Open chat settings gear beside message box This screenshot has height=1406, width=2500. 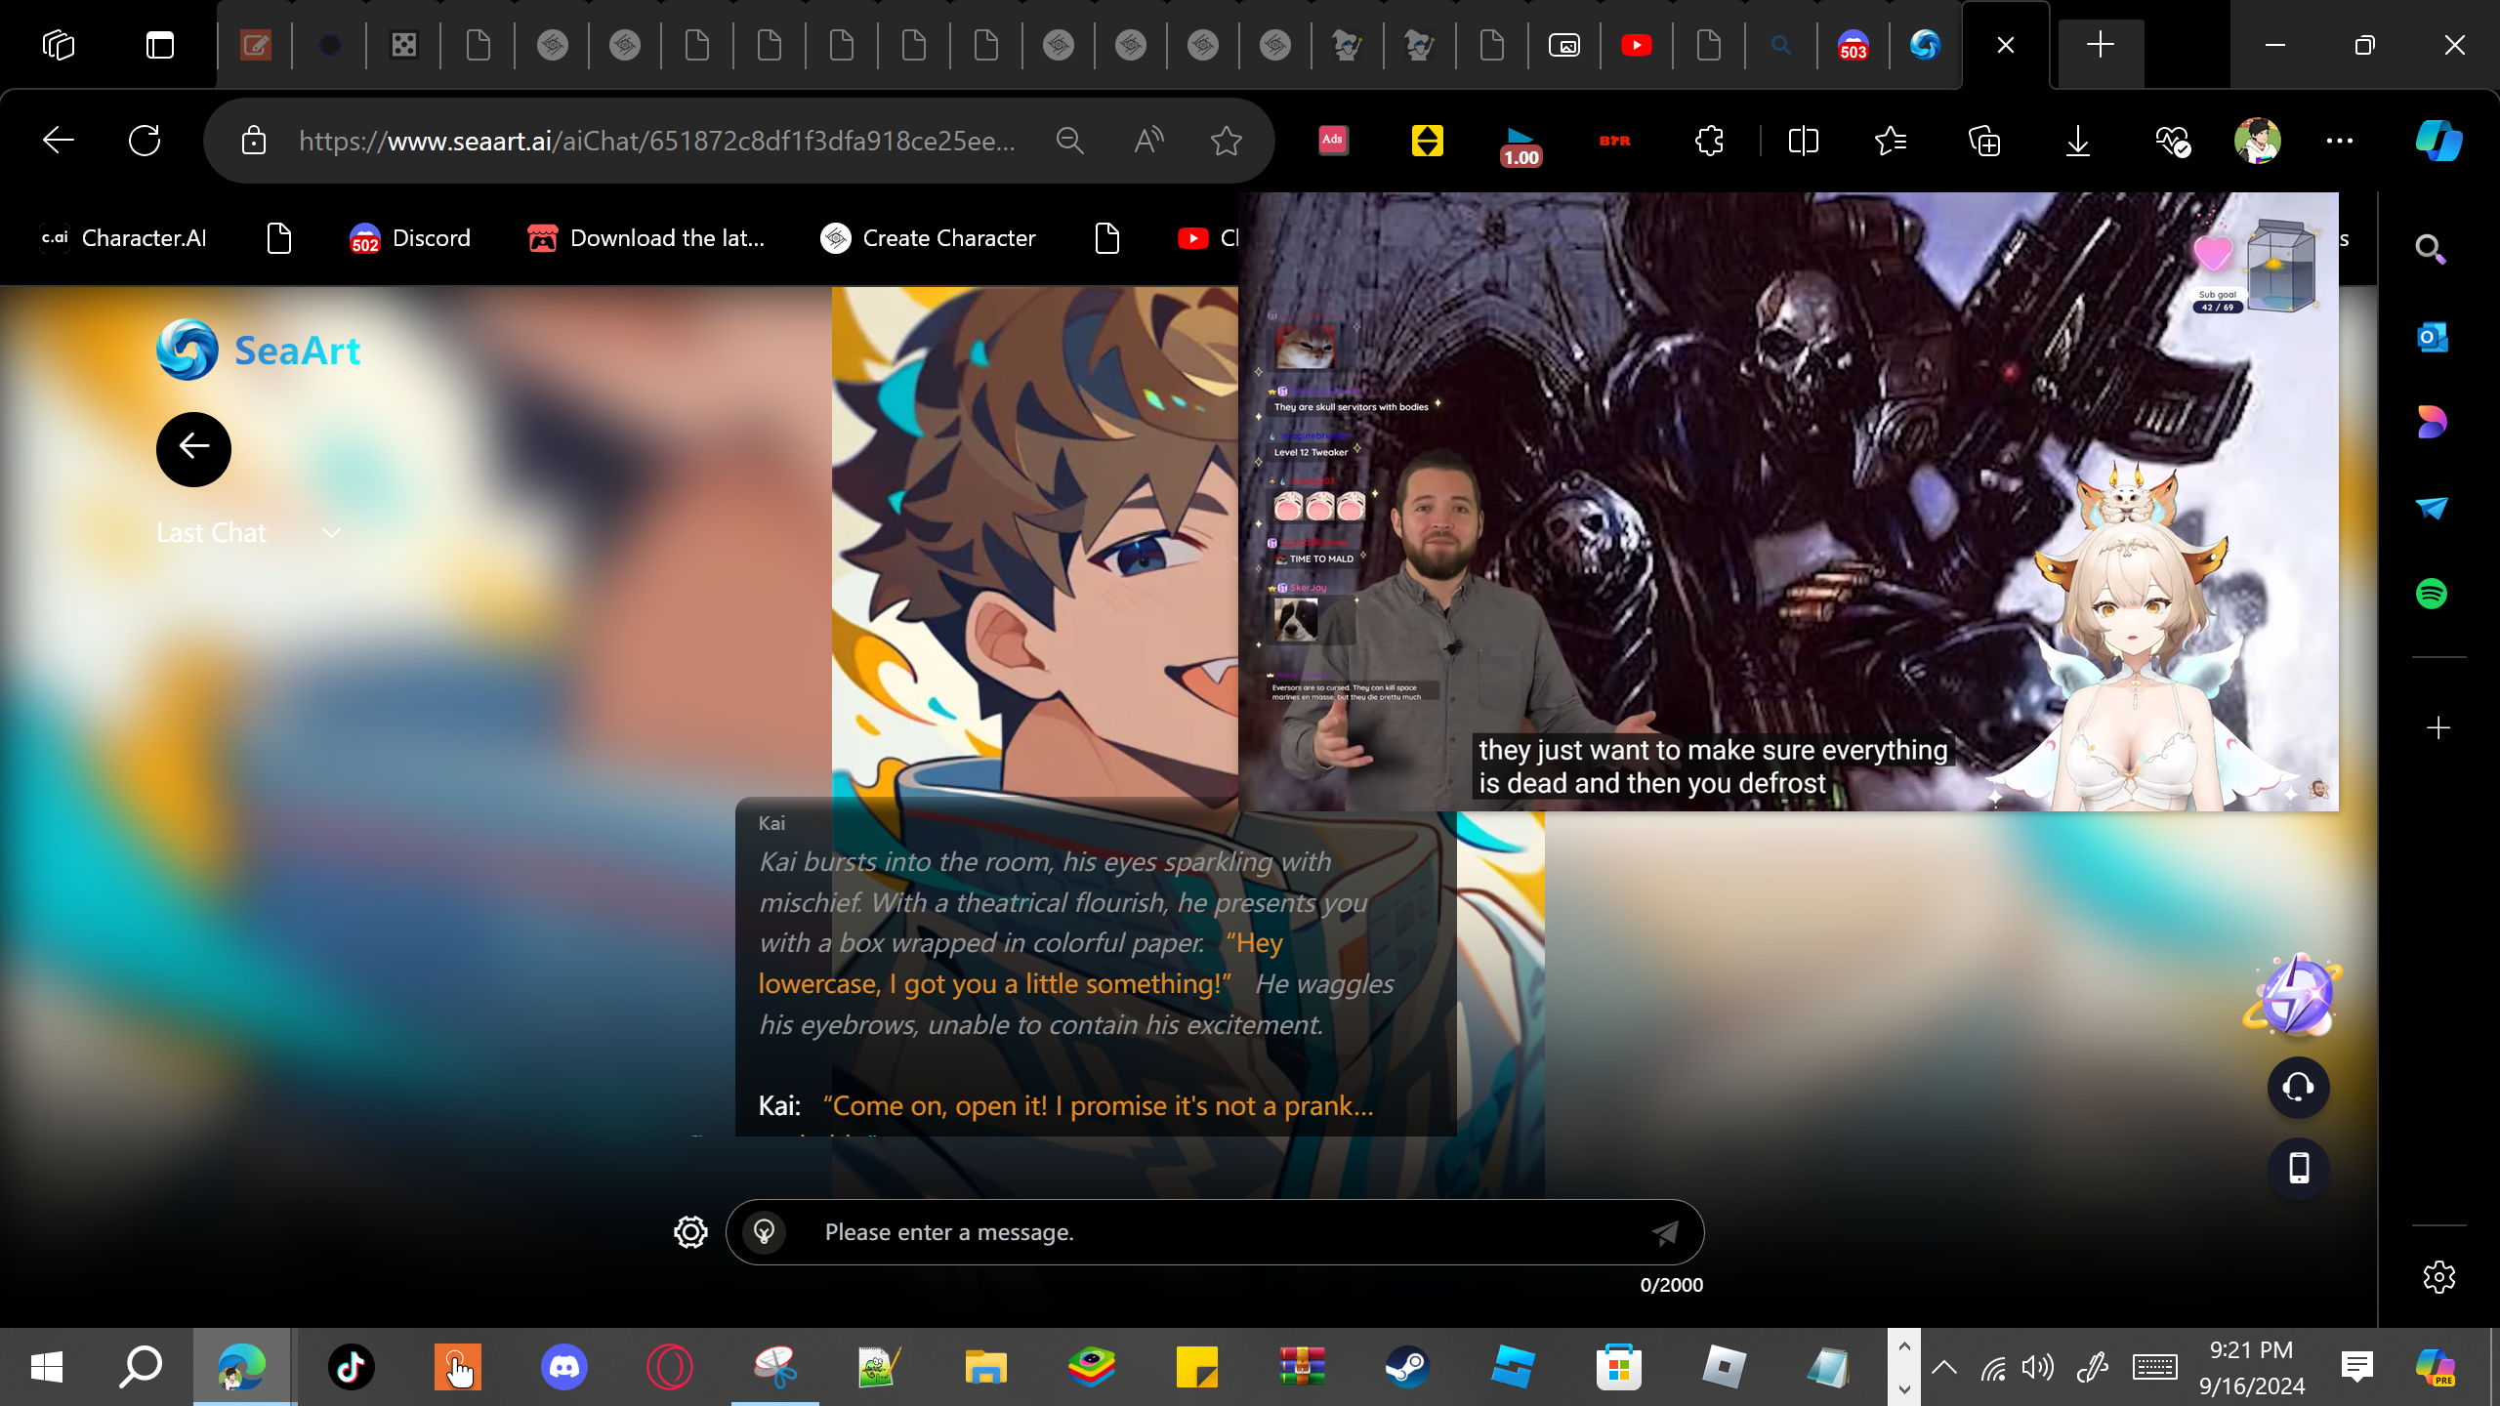(690, 1232)
